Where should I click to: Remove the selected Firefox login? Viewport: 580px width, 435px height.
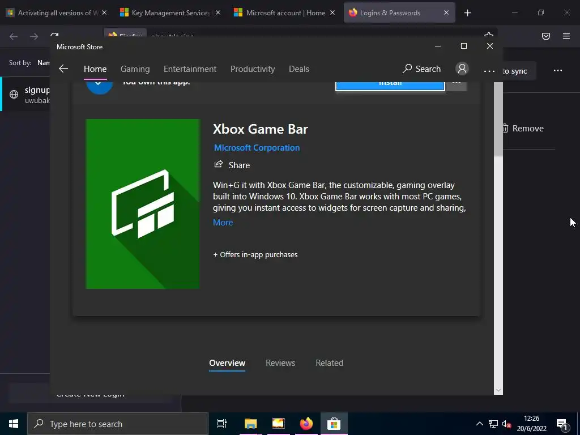523,129
